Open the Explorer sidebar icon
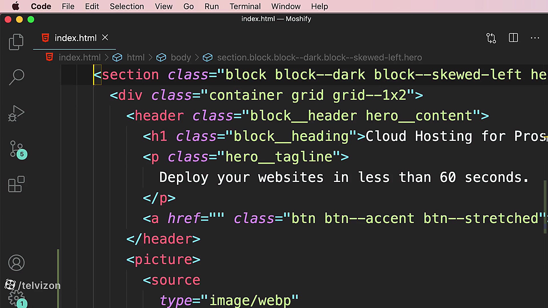Image resolution: width=548 pixels, height=308 pixels. [x=16, y=42]
